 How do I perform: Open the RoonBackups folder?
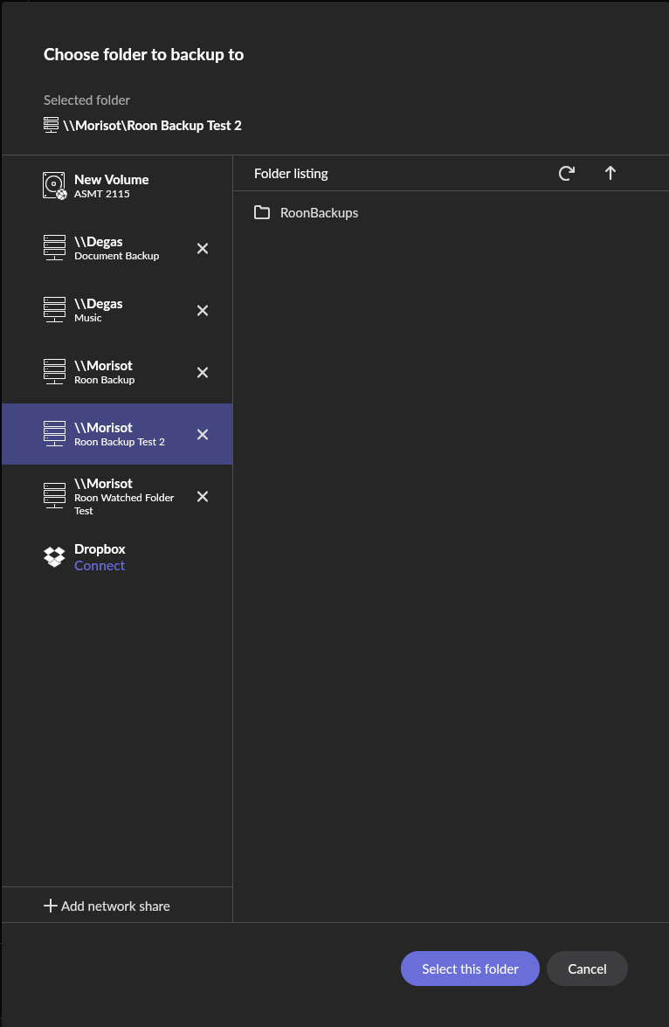click(306, 213)
